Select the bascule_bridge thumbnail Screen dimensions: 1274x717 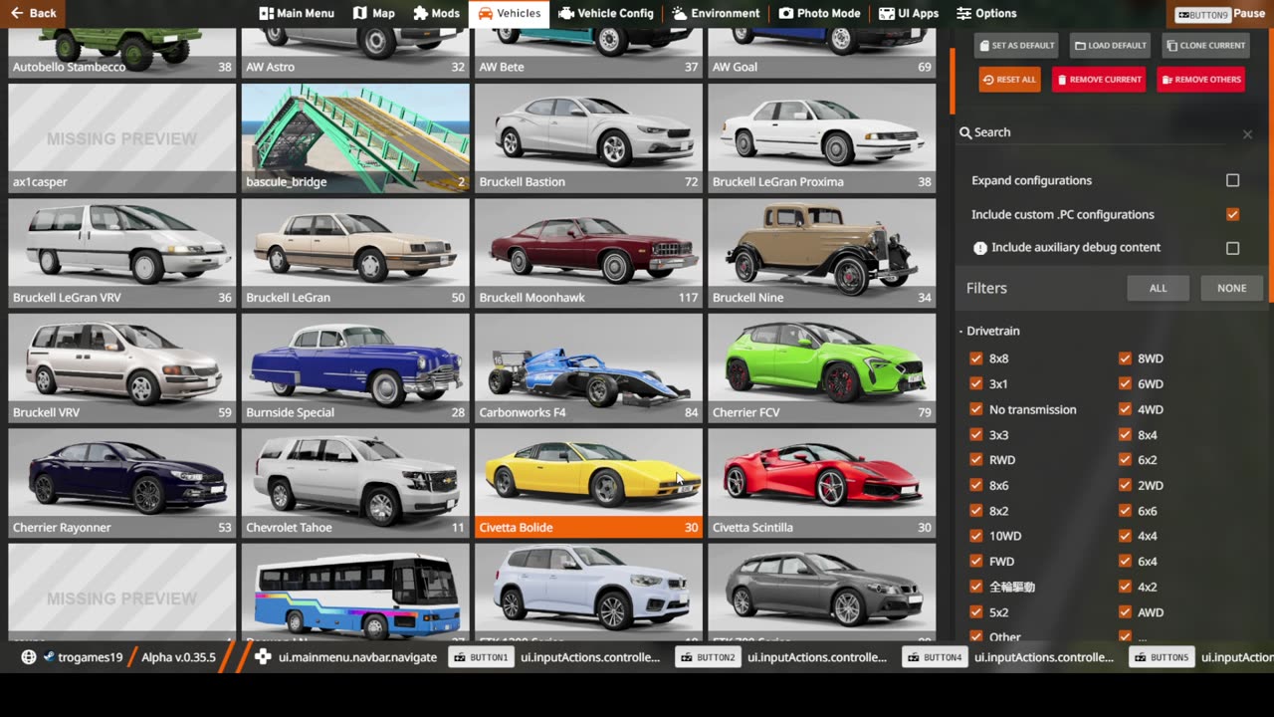pos(355,138)
